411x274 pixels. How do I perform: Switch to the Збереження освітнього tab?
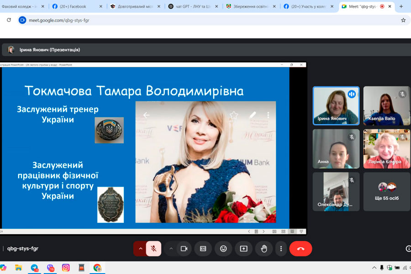252,6
